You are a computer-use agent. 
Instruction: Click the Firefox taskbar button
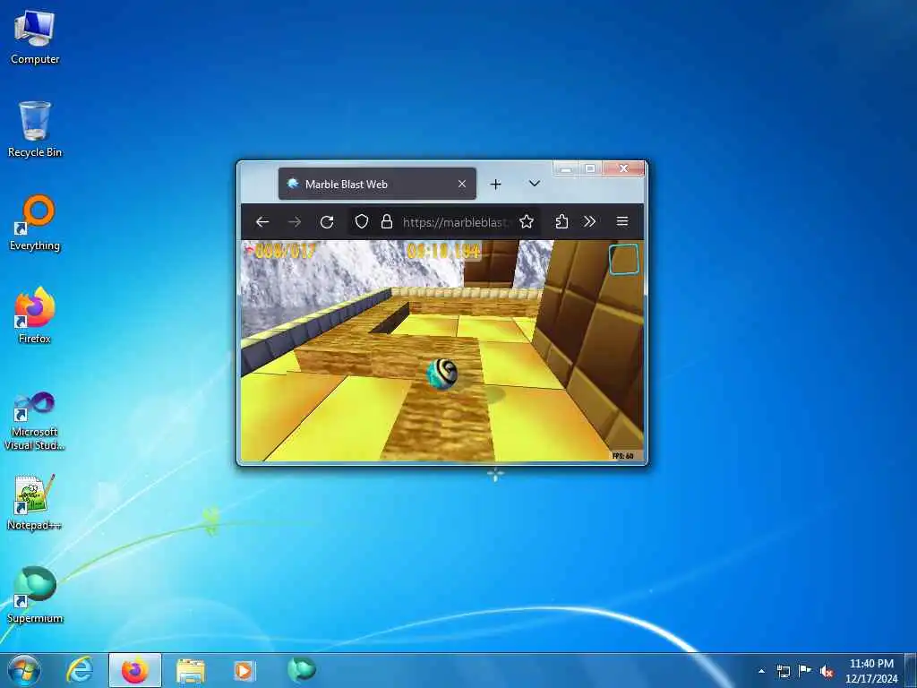click(x=134, y=670)
